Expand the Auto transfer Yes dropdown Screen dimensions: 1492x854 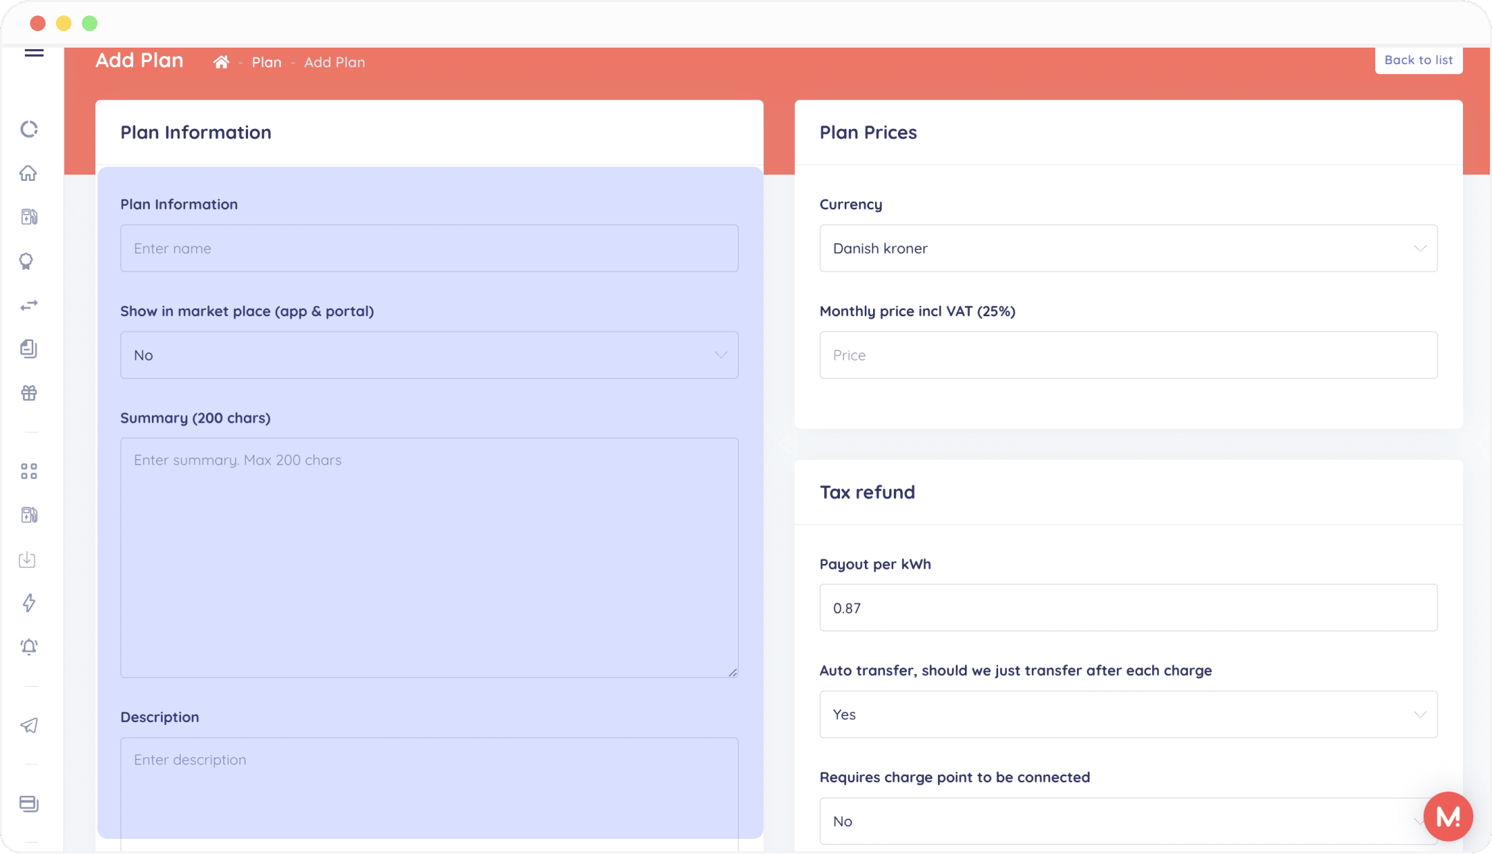[1128, 715]
